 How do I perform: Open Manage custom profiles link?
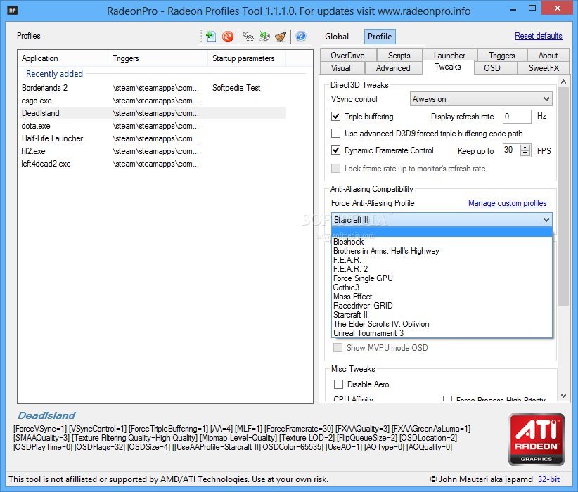507,203
